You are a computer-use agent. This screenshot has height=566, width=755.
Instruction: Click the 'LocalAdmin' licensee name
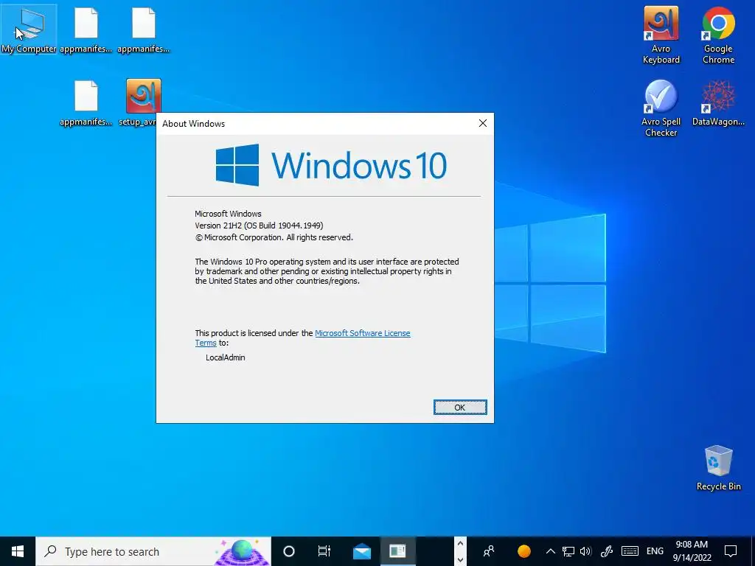(x=226, y=357)
